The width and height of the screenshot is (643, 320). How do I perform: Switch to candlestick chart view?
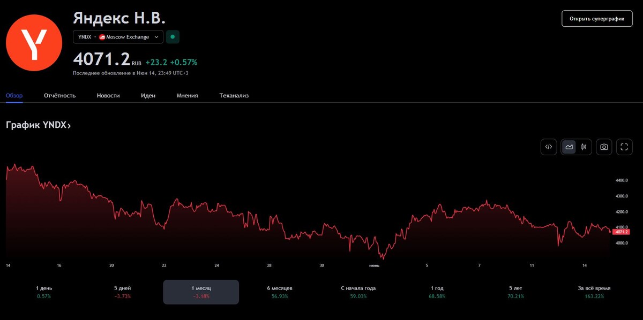[584, 147]
